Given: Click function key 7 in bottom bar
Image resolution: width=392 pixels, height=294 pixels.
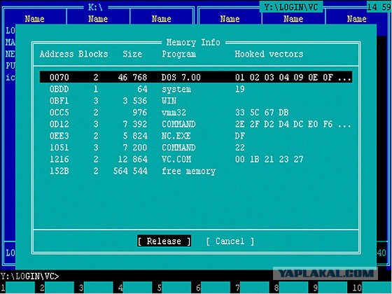Looking at the screenshot, I should tap(253, 288).
